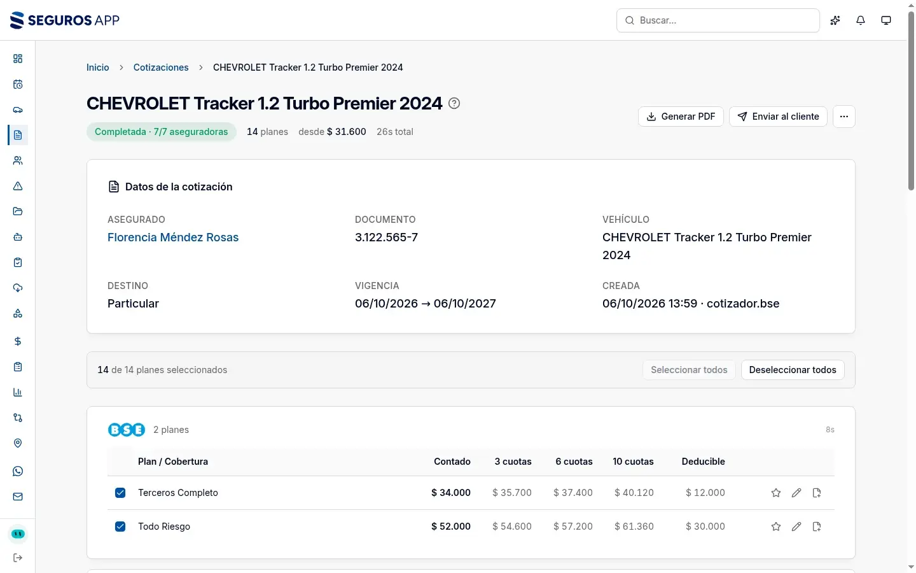This screenshot has height=573, width=916.
Task: Uncheck the Todo Riesgo plan checkbox
Action: (x=120, y=527)
